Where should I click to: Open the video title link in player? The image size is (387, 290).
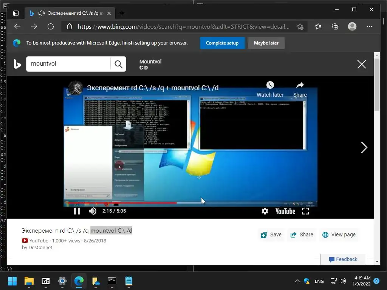click(x=153, y=88)
